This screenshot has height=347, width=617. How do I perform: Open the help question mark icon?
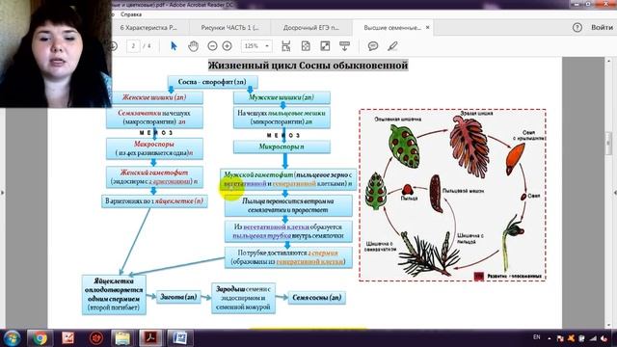click(577, 28)
